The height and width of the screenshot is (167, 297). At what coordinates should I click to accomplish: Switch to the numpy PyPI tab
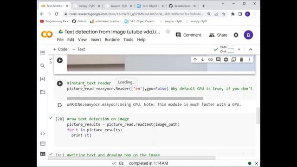(87, 6)
